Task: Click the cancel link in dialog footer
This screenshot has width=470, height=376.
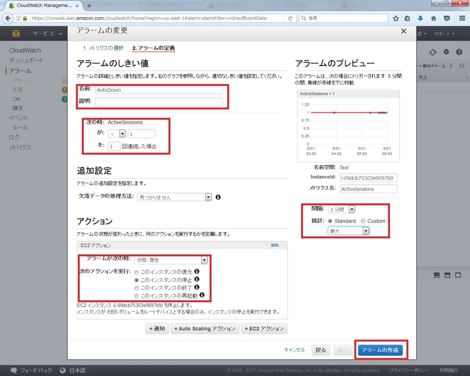Action: pyautogui.click(x=295, y=350)
